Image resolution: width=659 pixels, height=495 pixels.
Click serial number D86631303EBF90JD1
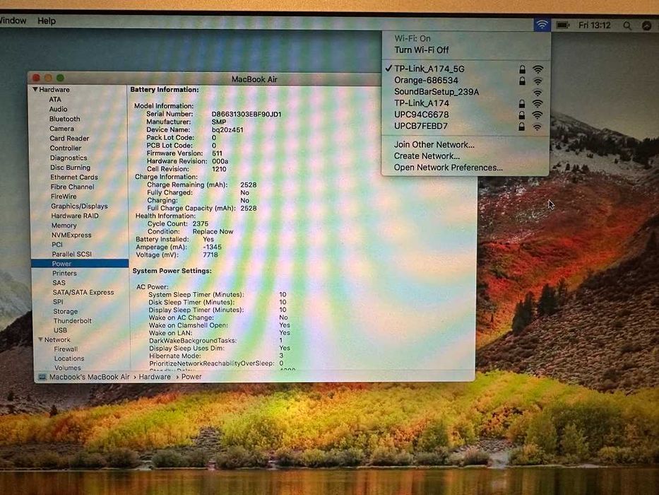point(247,114)
